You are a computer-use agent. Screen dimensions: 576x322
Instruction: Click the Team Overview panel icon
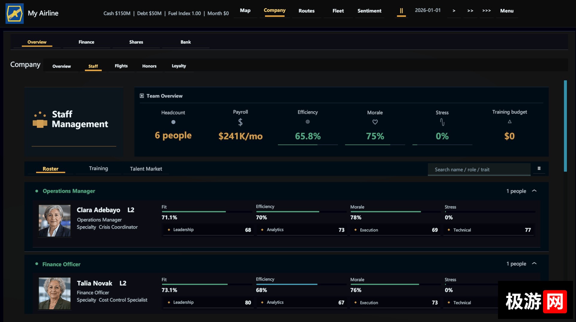click(x=142, y=96)
